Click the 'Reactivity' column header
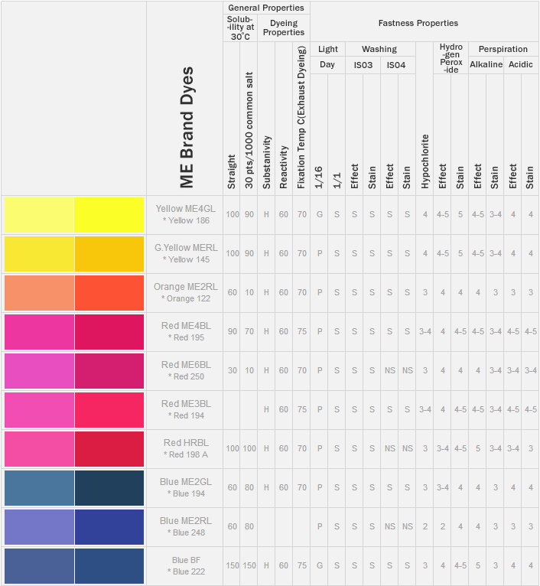Image resolution: width=540 pixels, height=586 pixels. [284, 167]
